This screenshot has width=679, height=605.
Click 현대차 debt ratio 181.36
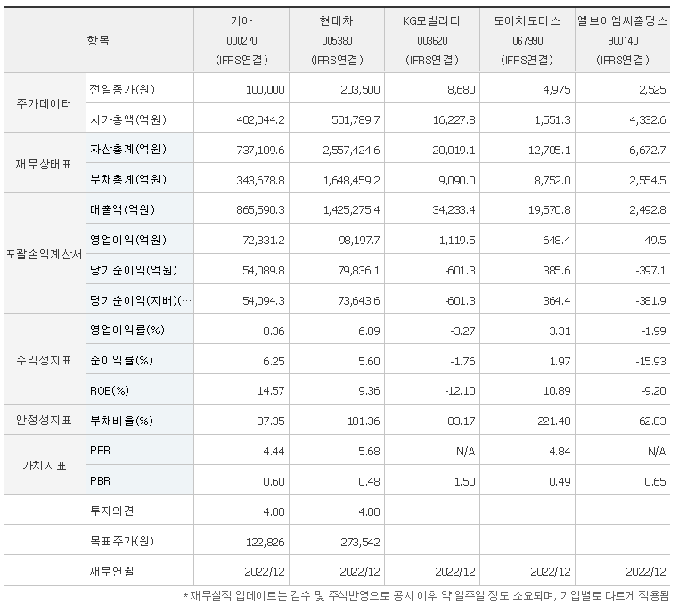[364, 421]
